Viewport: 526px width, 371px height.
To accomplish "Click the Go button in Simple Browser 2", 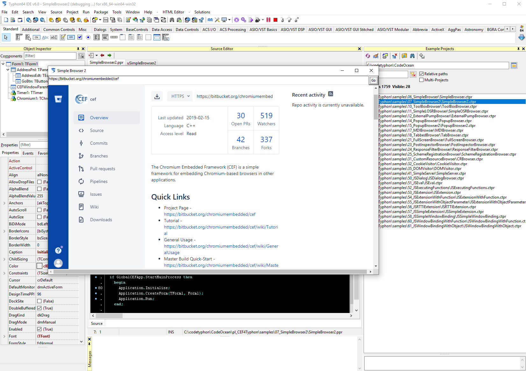I will click(x=373, y=80).
